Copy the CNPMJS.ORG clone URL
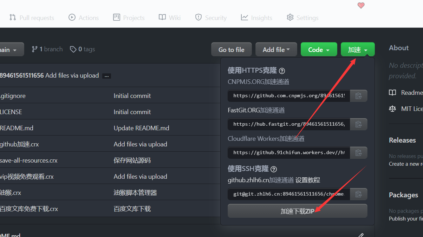Viewport: 423px width, 237px height. 358,96
